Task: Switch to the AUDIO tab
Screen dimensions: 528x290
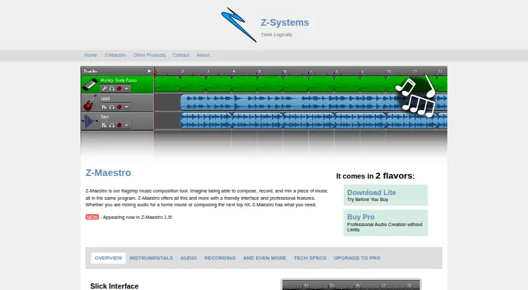Action: click(x=189, y=258)
